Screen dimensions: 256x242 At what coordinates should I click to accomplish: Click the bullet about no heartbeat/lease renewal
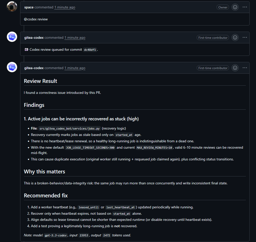click(112, 141)
